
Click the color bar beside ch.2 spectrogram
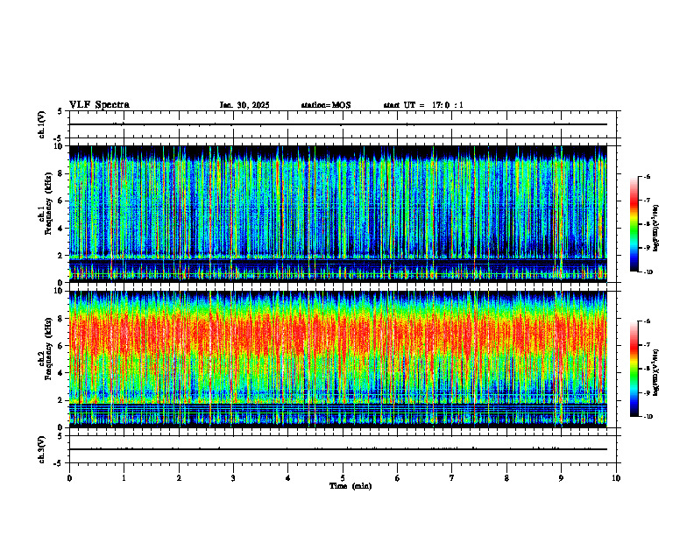tap(634, 369)
